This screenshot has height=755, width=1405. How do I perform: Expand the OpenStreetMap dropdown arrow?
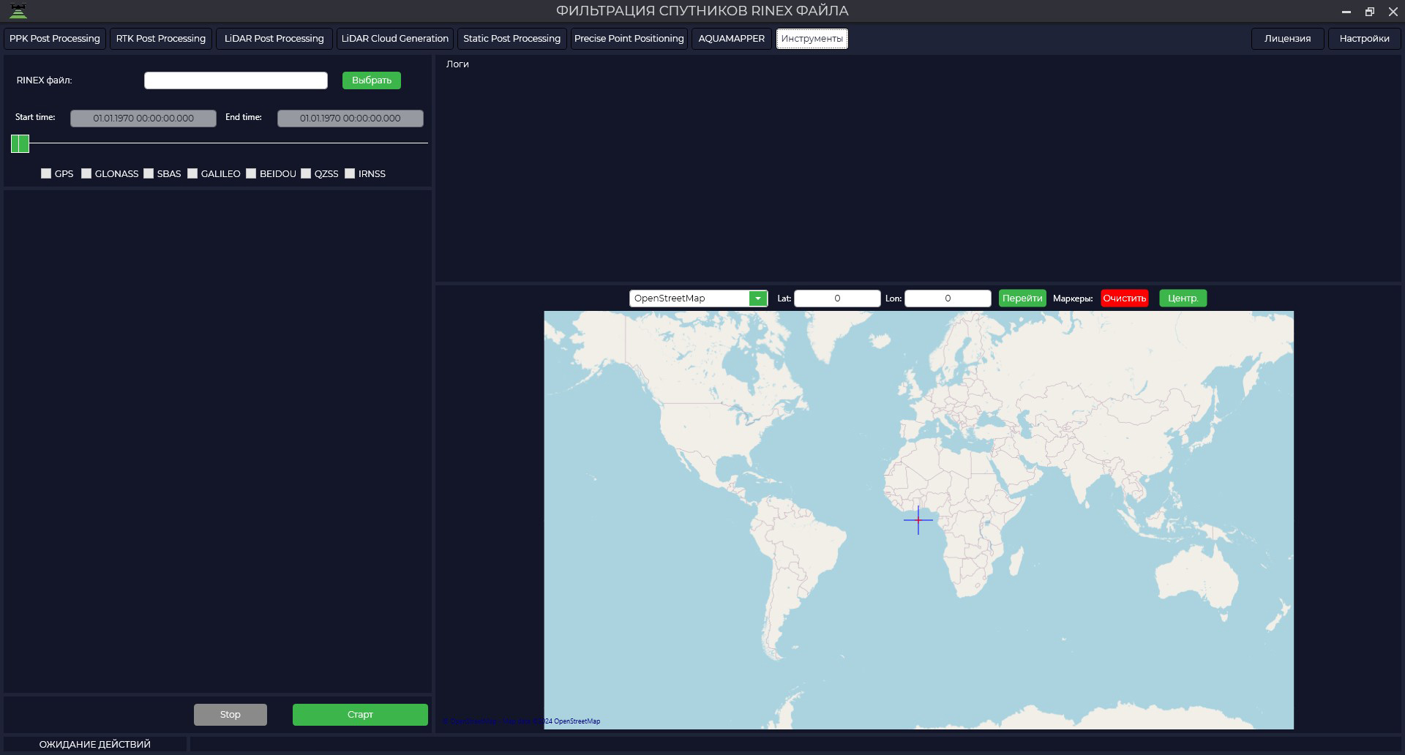click(x=758, y=298)
